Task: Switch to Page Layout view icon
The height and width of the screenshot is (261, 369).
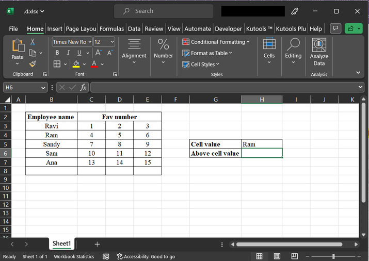Action: (x=277, y=256)
